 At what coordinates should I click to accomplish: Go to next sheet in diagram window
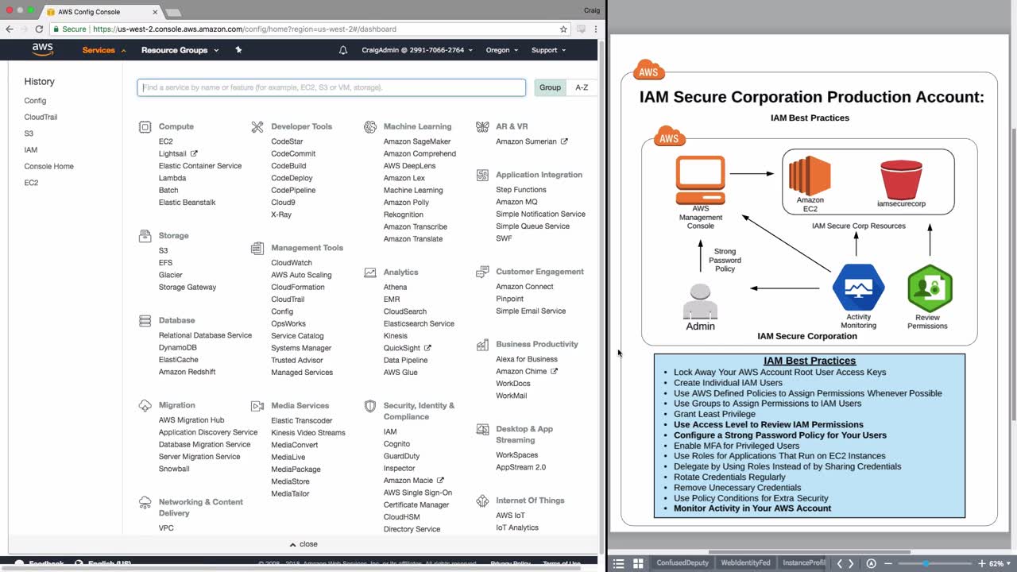[852, 563]
